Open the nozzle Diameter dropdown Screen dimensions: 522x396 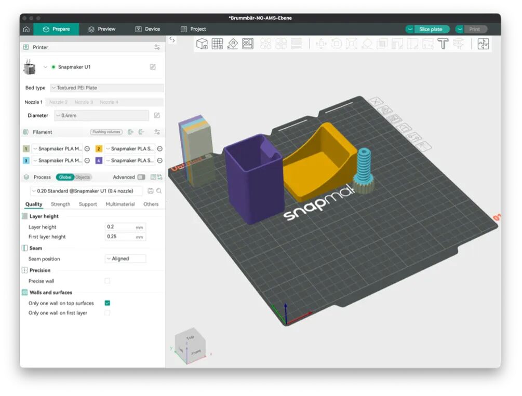click(x=101, y=115)
